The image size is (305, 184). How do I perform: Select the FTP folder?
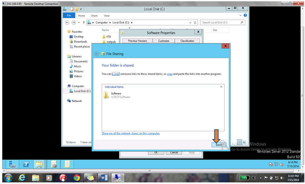pyautogui.click(x=107, y=37)
